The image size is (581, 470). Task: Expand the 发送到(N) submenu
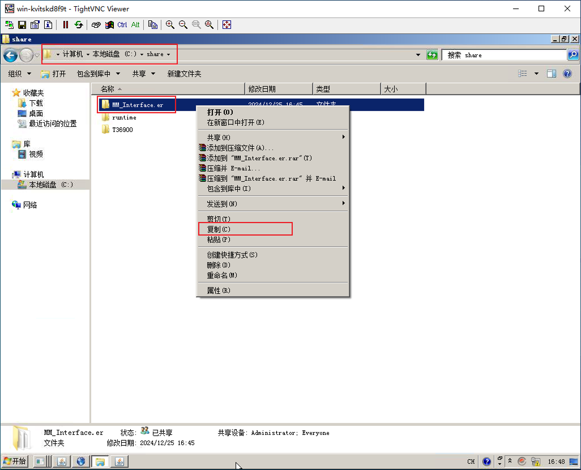[272, 204]
